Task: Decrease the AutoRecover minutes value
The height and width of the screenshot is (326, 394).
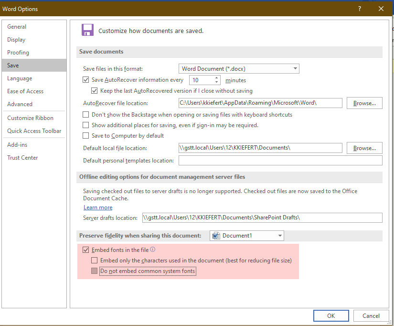Action: [x=217, y=82]
